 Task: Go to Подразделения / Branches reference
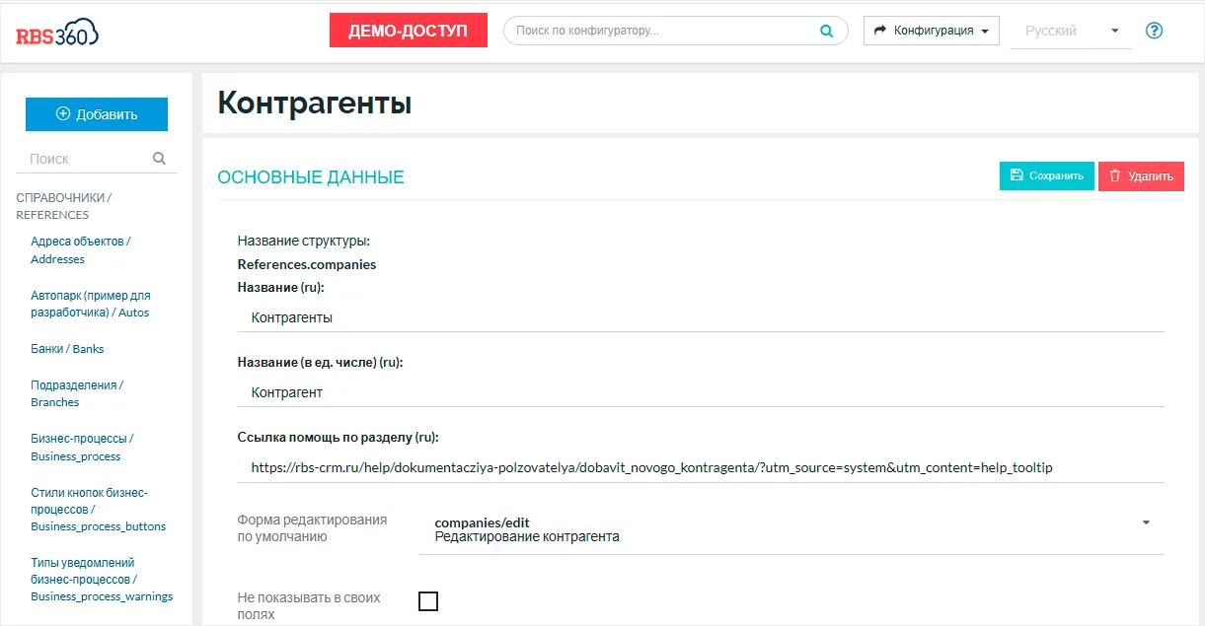tap(76, 393)
